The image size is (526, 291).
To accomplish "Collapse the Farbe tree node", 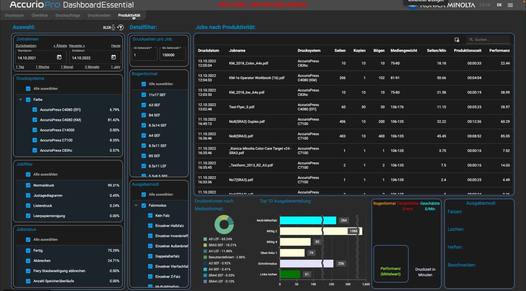I will click(x=21, y=99).
